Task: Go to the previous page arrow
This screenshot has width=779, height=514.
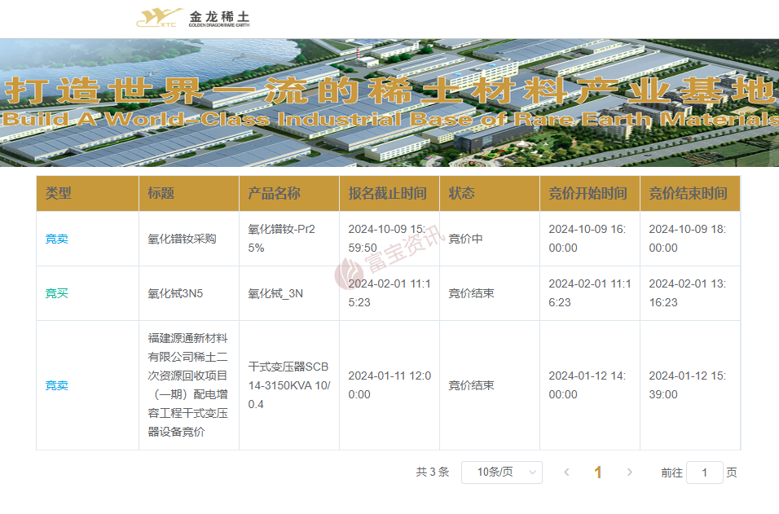Action: point(566,472)
